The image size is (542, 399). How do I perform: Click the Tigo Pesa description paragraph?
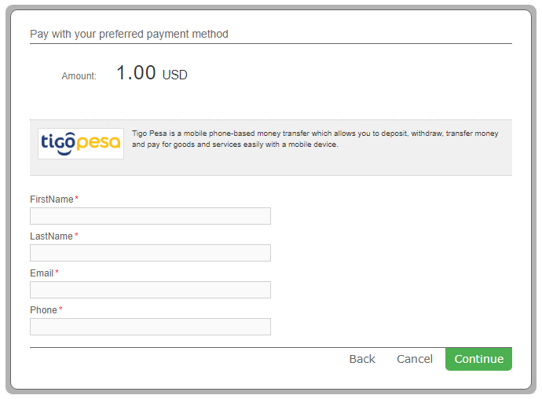(x=315, y=139)
